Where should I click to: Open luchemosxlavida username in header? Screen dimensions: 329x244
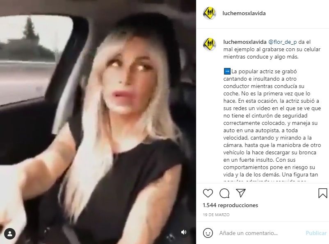244,13
